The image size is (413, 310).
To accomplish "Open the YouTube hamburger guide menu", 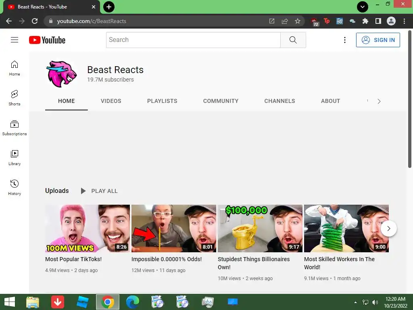I will (x=15, y=40).
